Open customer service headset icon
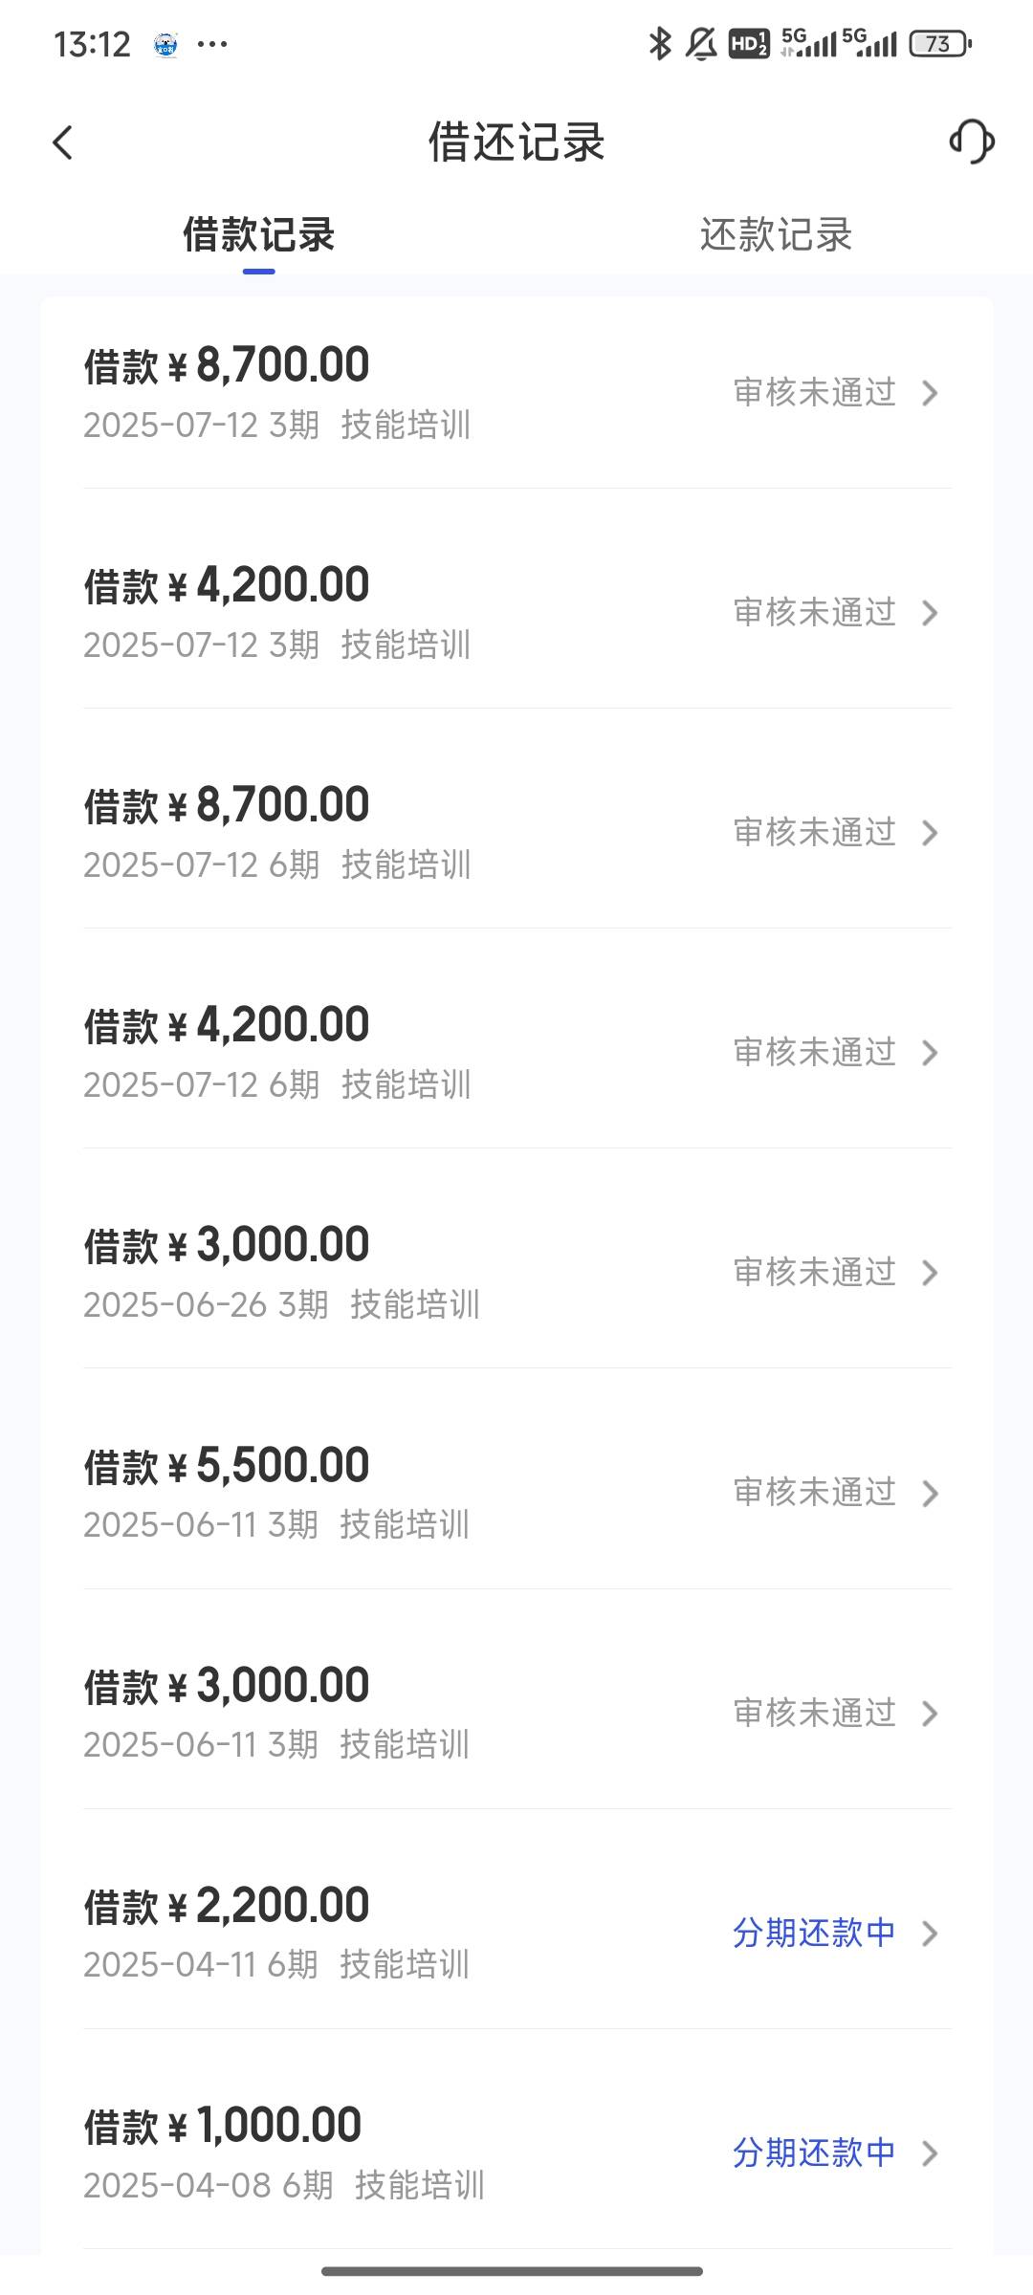Viewport: 1033px width, 2295px height. pos(972,142)
